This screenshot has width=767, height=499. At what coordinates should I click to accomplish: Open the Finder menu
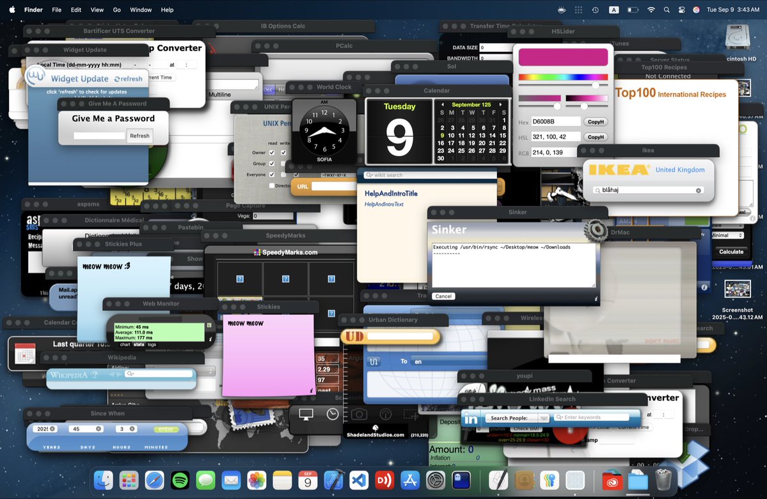pos(33,10)
